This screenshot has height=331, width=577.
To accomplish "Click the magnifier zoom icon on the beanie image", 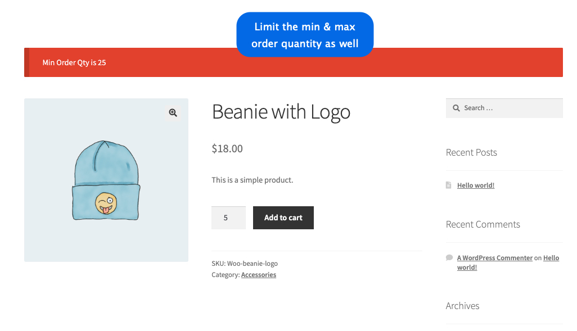I will coord(172,112).
